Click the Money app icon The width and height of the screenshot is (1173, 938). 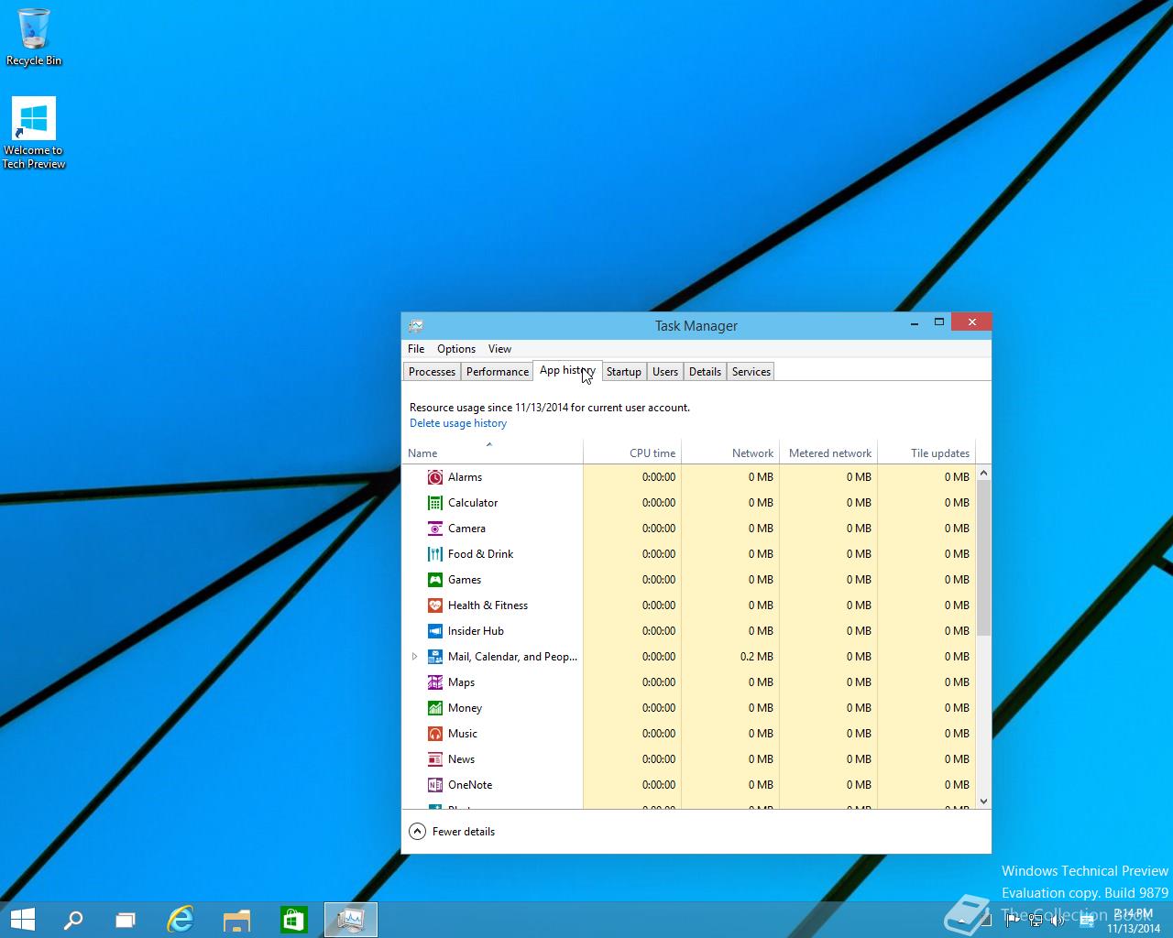[435, 708]
